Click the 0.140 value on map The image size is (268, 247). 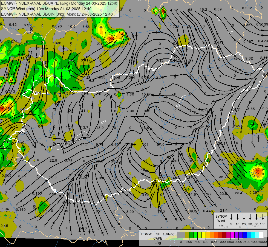pos(21,209)
